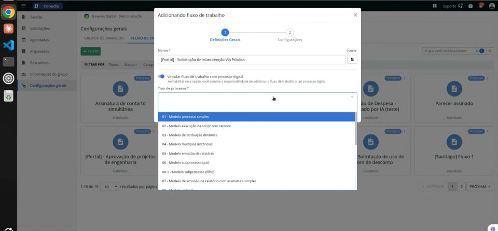
Task: Open search filter icon with blue badge
Action: (x=480, y=51)
